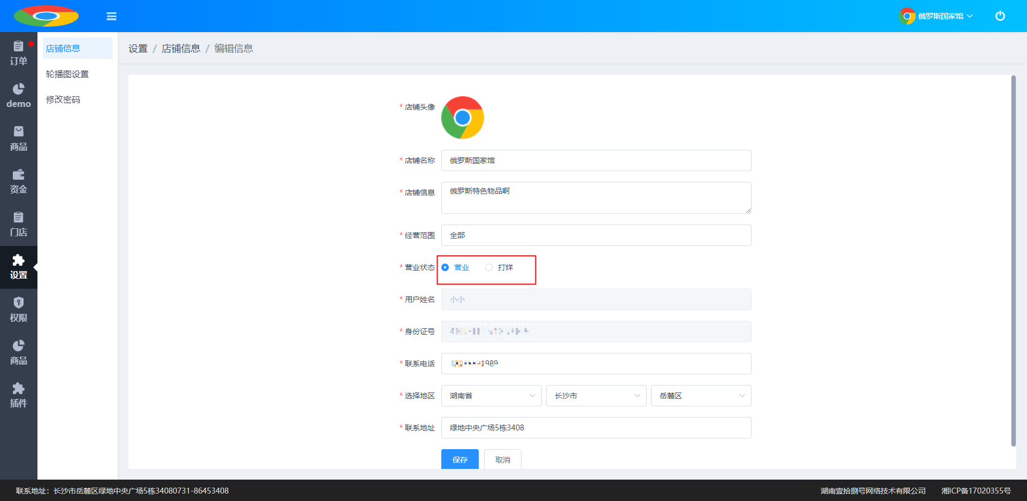The width and height of the screenshot is (1027, 501).
Task: Select 轮播图设置 in the submenu
Action: pos(78,74)
